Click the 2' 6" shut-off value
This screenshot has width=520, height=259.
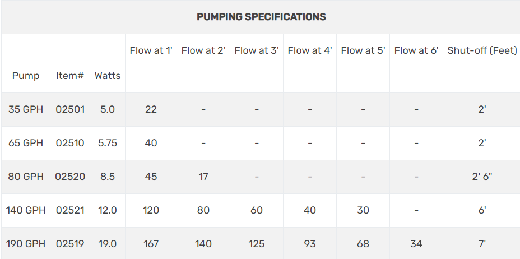(x=482, y=177)
